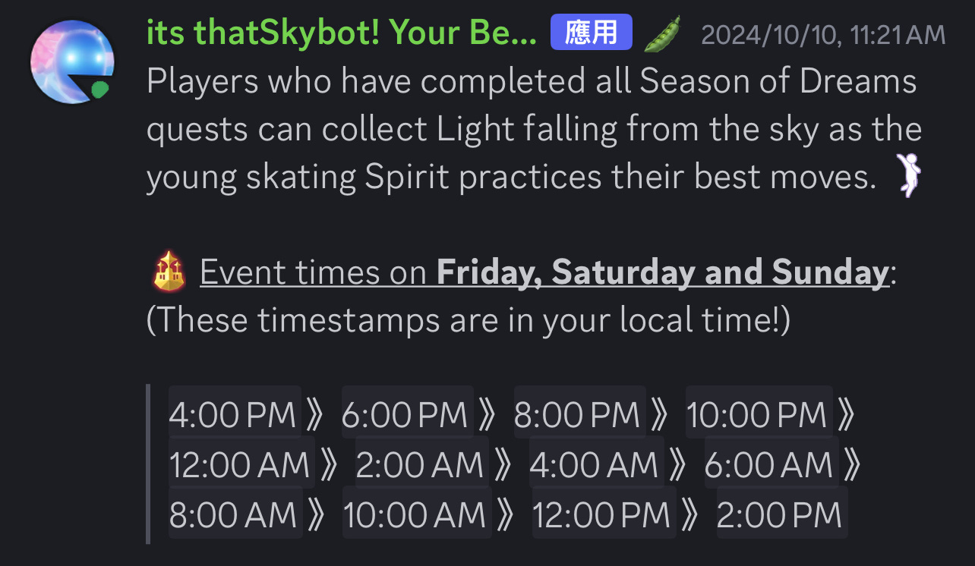Select the 4:00 AM timestamp
Image resolution: width=975 pixels, height=566 pixels.
click(x=596, y=464)
